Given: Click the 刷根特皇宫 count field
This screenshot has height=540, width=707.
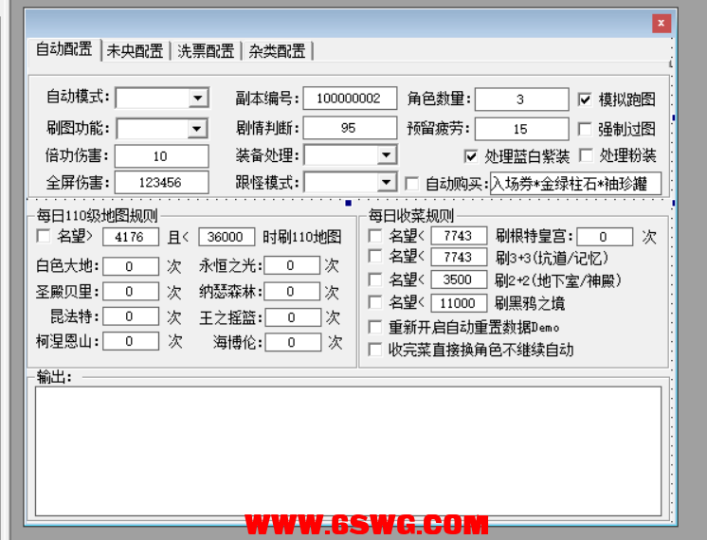Looking at the screenshot, I should [605, 237].
